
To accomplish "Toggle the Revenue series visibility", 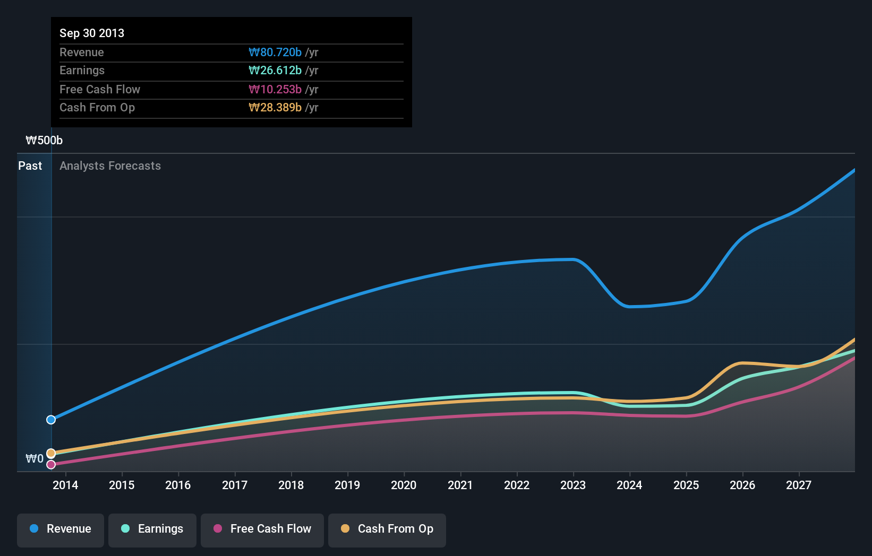I will pyautogui.click(x=60, y=529).
